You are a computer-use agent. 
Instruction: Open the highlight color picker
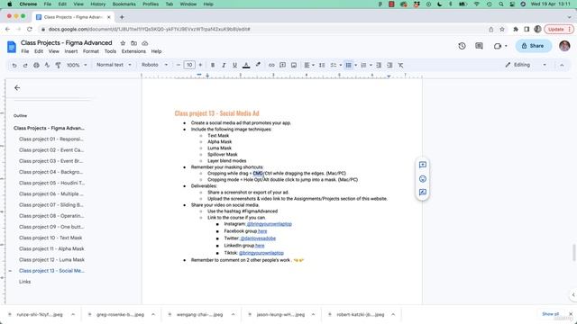258,65
